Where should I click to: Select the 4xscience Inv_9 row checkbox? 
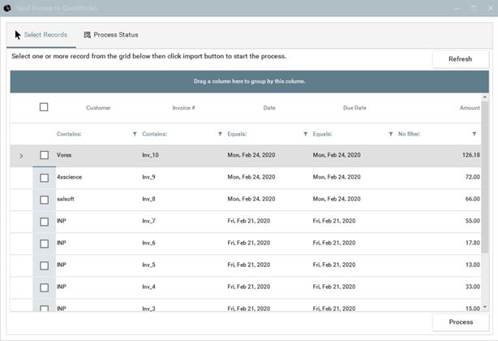click(x=45, y=177)
